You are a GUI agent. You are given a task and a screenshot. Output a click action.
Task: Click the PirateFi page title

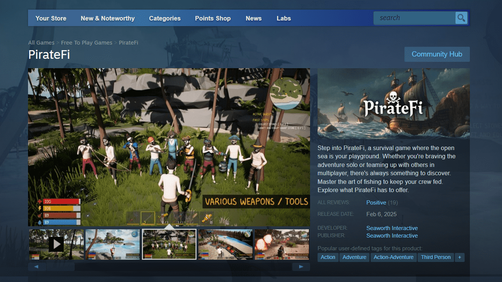[x=49, y=55]
